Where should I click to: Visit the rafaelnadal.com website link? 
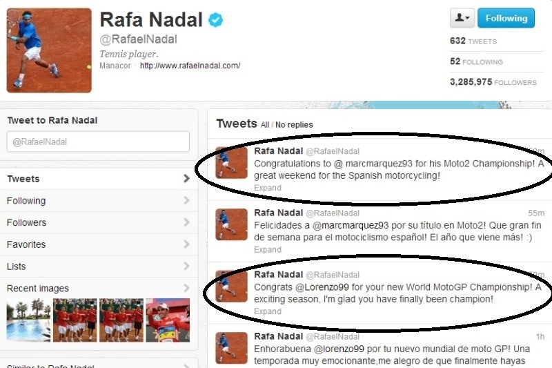(190, 66)
